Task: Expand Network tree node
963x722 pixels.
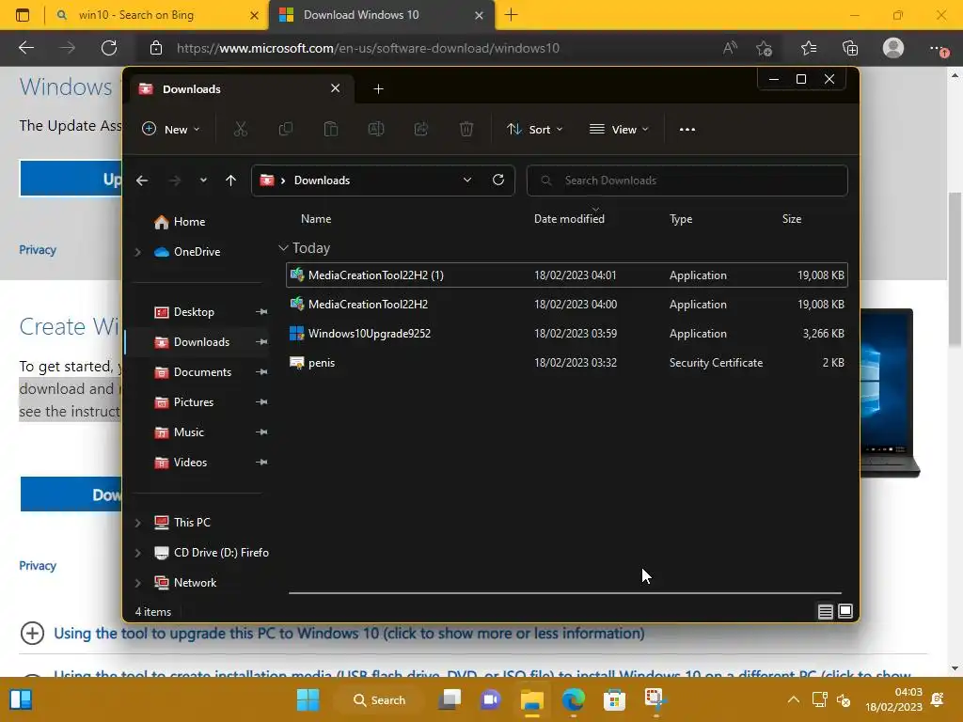Action: pos(138,583)
